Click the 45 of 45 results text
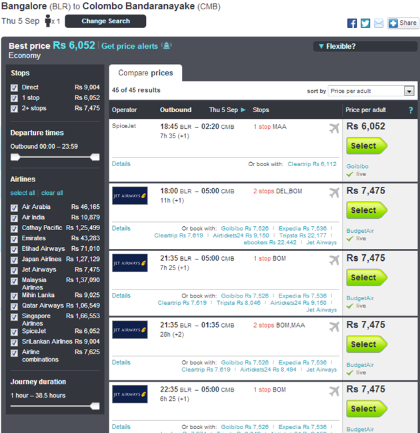420x433 pixels. (136, 90)
